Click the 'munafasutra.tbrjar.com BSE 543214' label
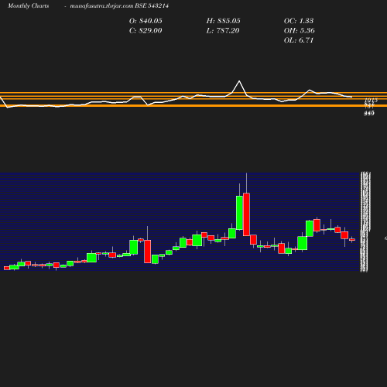The height and width of the screenshot is (387, 387). pyautogui.click(x=119, y=5)
